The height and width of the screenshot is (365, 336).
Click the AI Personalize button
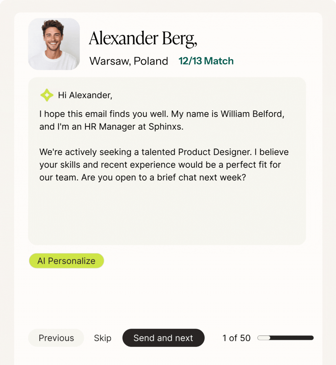pyautogui.click(x=66, y=261)
